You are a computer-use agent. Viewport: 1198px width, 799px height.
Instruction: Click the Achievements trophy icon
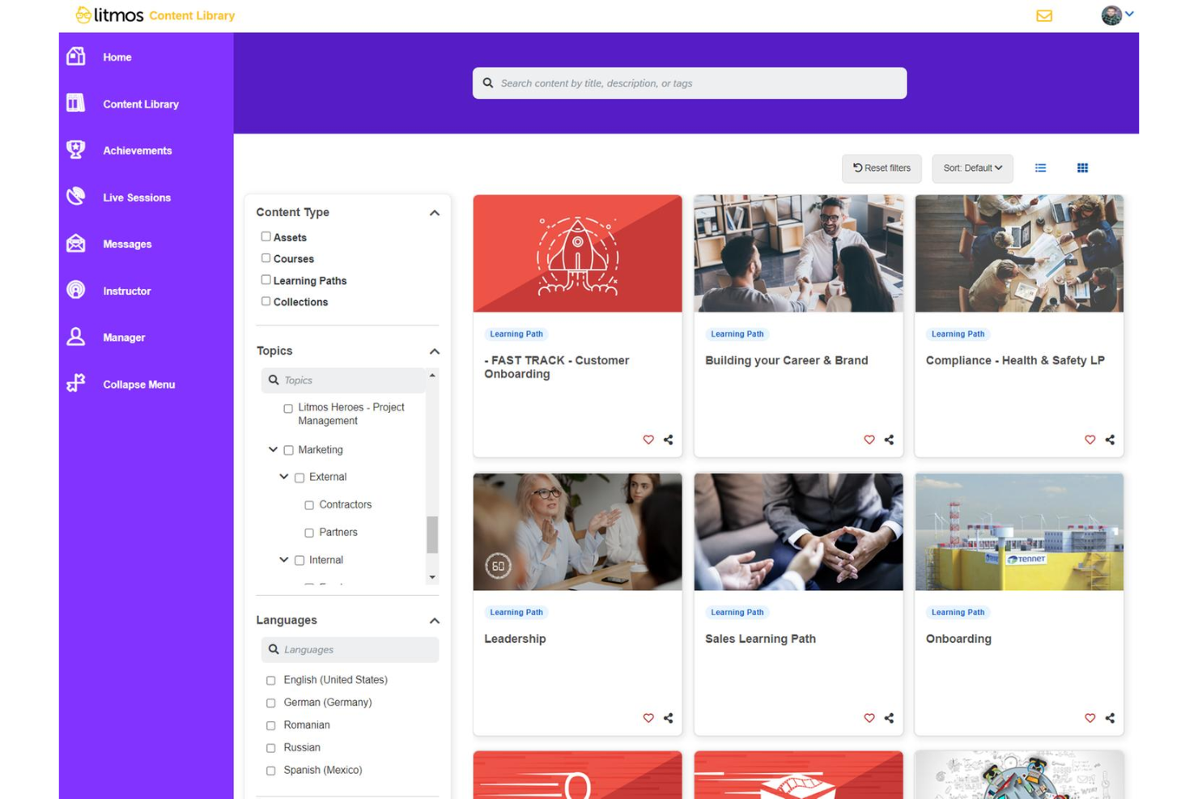tap(76, 150)
